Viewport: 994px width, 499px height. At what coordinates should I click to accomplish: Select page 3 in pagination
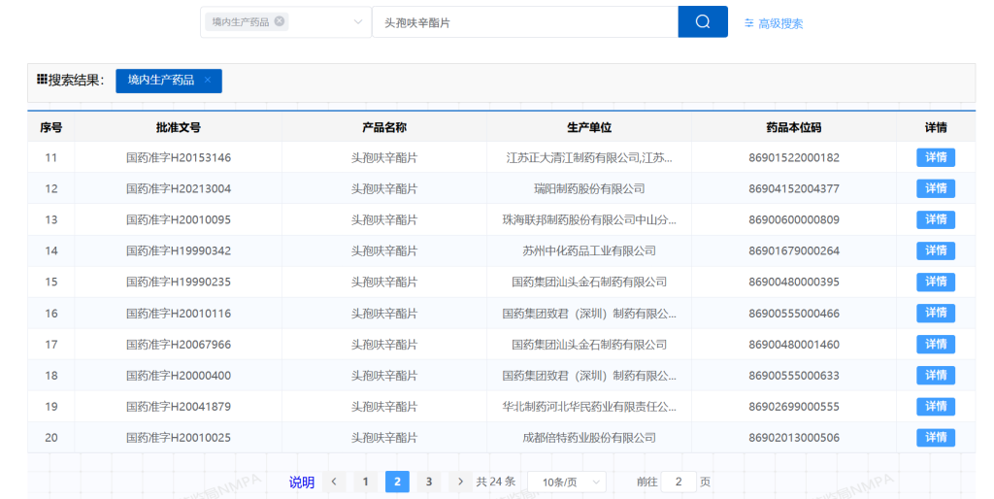[x=428, y=482]
